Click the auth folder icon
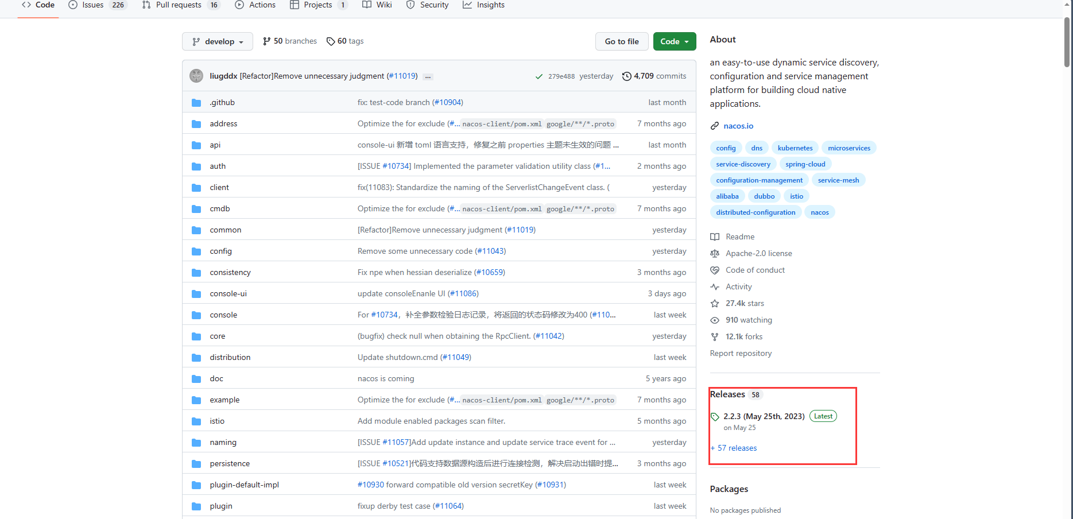The image size is (1073, 519). point(196,166)
